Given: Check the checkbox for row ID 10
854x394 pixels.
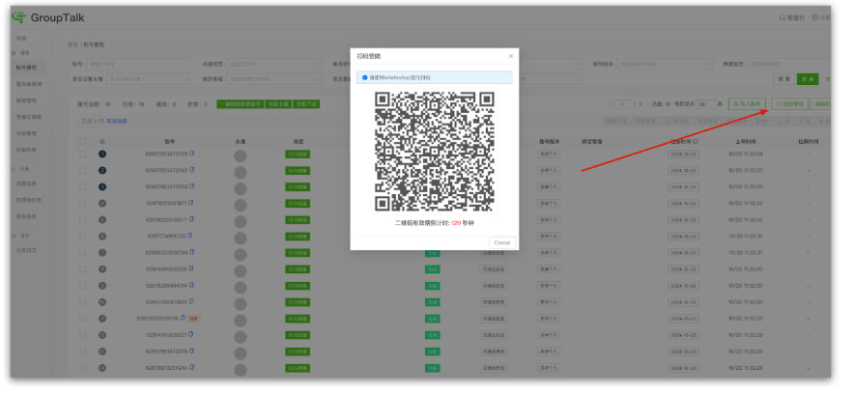Looking at the screenshot, I should coord(82,301).
